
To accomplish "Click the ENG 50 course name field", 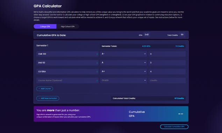I will (67, 63).
